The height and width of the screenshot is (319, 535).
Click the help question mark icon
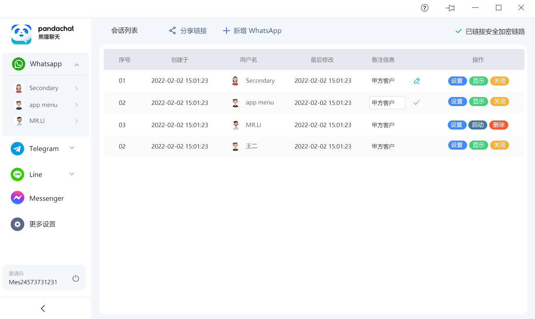tap(425, 8)
